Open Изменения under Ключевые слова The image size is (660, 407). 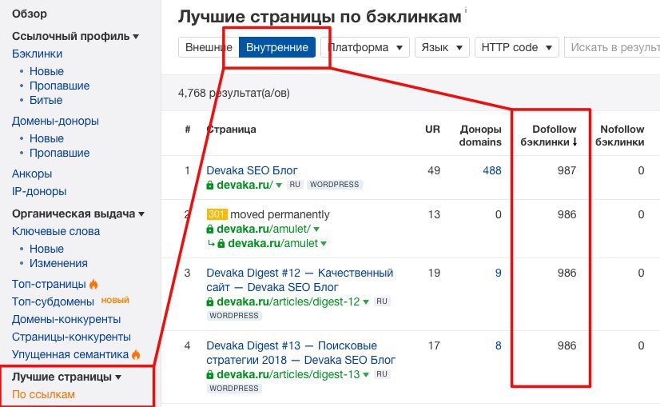coord(58,263)
